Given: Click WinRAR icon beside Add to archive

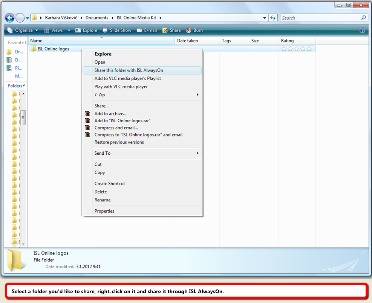Looking at the screenshot, I should pos(87,114).
